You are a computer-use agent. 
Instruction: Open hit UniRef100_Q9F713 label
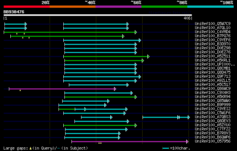click(x=213, y=76)
